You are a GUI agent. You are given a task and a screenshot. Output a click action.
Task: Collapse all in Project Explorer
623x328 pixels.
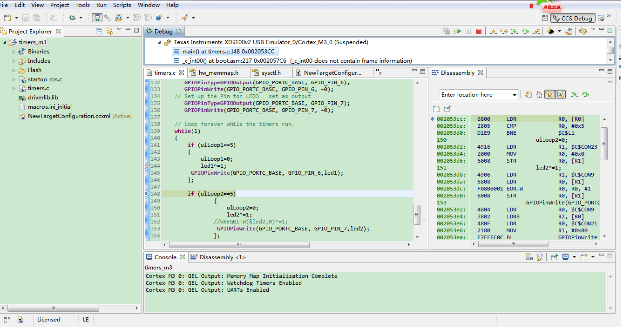coord(99,31)
